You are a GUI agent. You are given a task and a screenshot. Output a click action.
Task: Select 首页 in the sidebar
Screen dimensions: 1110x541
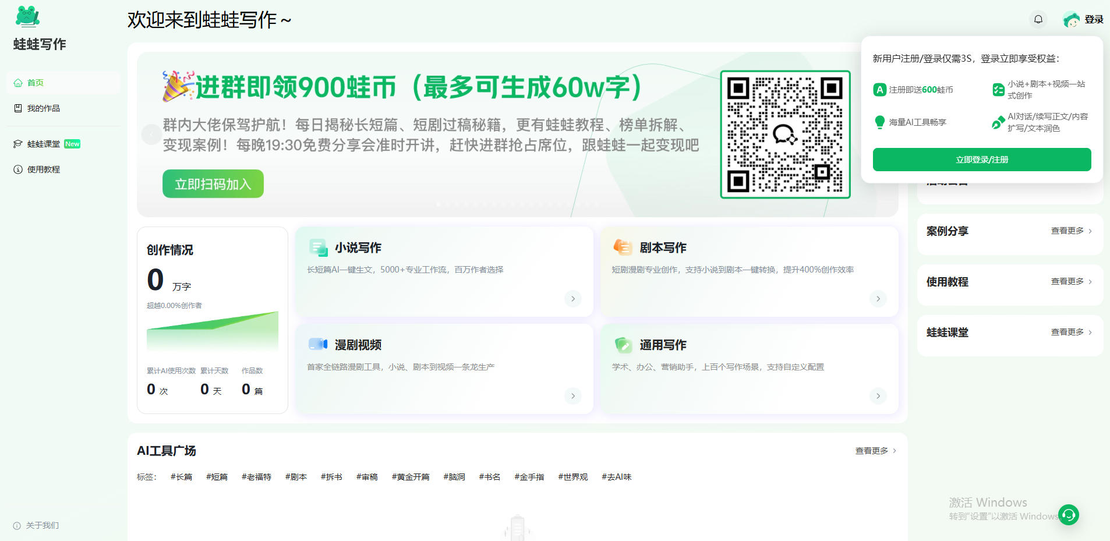pos(63,83)
